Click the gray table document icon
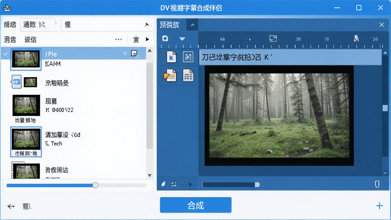Screen dimensions: 391x220 point(188,75)
